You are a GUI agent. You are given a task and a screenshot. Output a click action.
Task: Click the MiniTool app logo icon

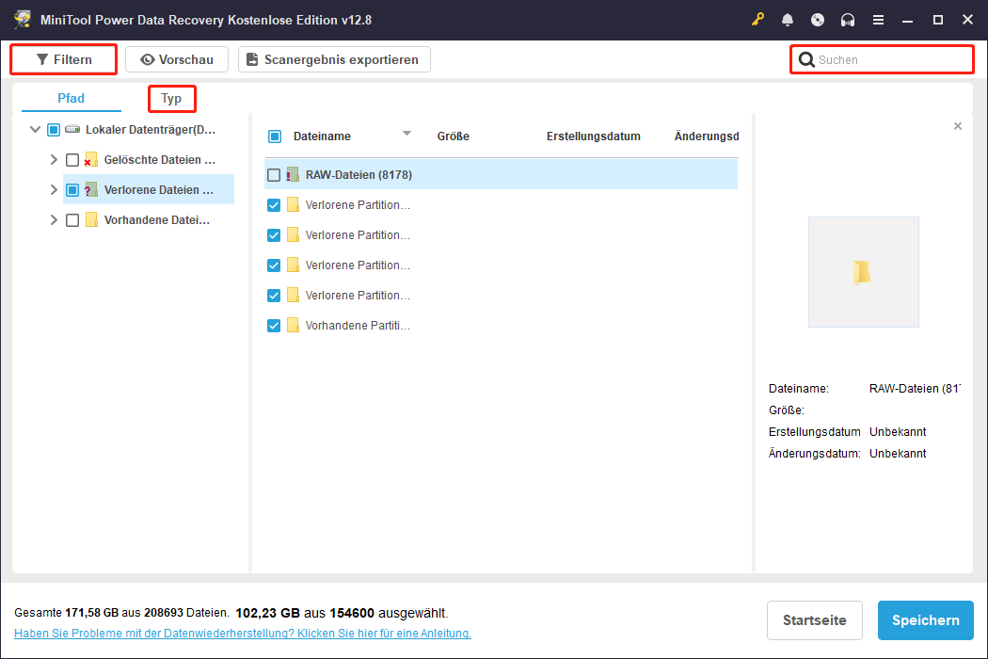23,19
